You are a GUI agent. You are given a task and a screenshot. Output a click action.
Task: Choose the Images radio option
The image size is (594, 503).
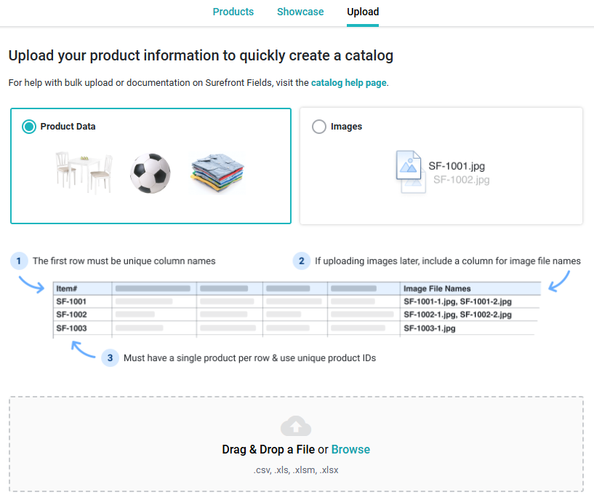319,127
